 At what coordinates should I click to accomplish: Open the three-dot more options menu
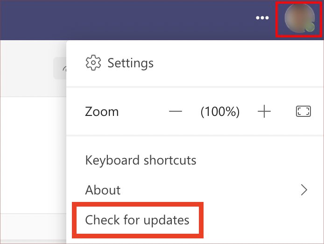262,18
